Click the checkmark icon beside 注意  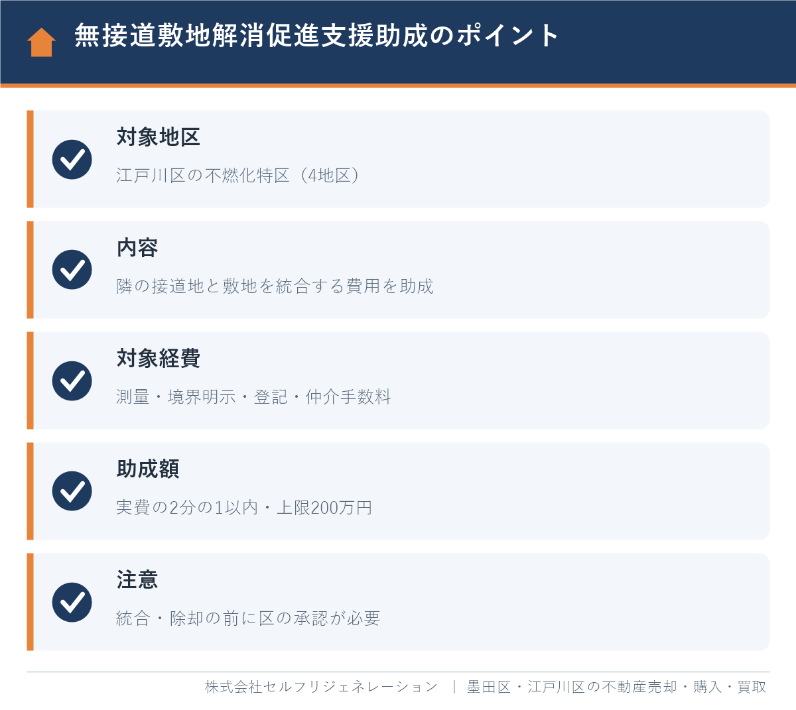pos(72,602)
